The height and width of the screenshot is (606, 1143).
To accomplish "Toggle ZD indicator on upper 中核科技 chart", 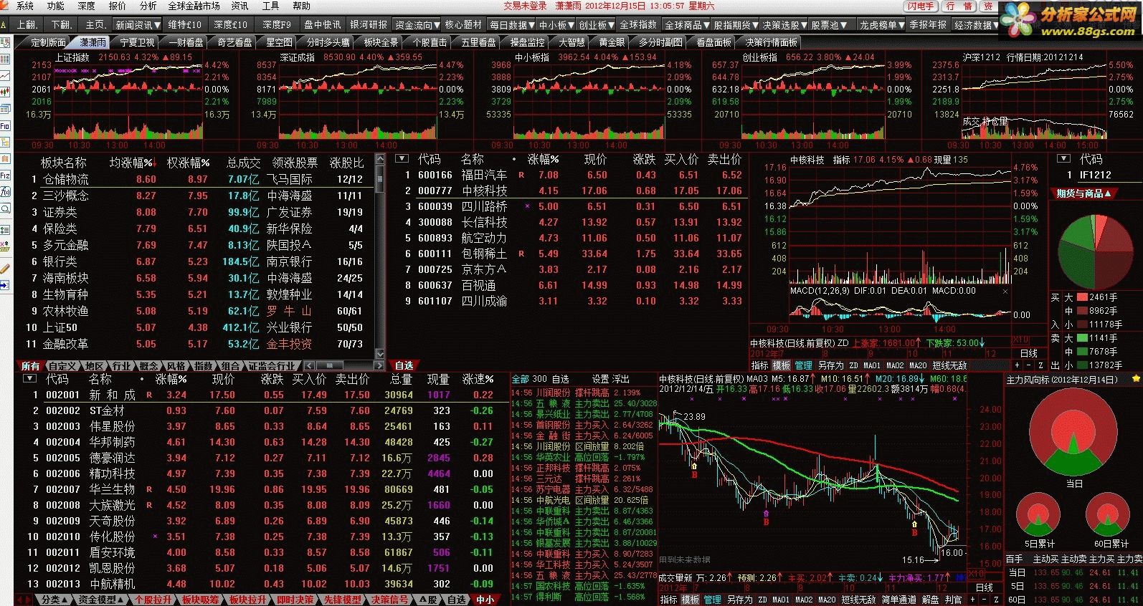I will point(853,365).
